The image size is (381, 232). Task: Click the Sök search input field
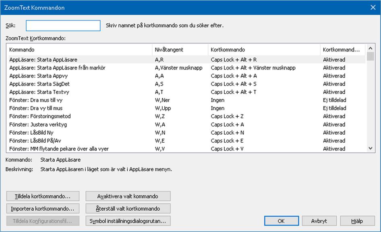coord(63,25)
